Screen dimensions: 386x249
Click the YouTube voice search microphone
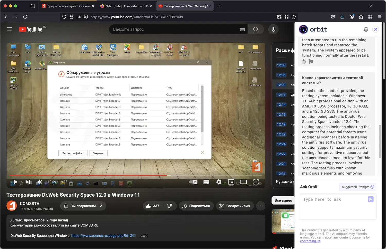(x=273, y=29)
